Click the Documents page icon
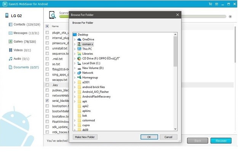 click(11, 67)
